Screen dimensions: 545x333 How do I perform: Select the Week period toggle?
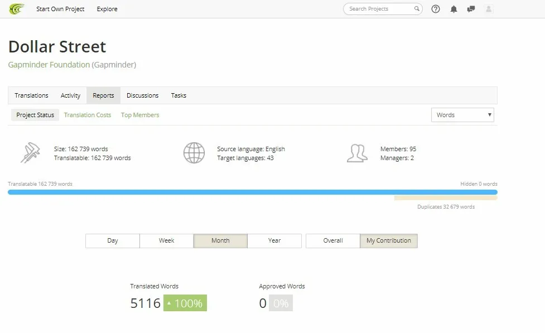coord(166,240)
